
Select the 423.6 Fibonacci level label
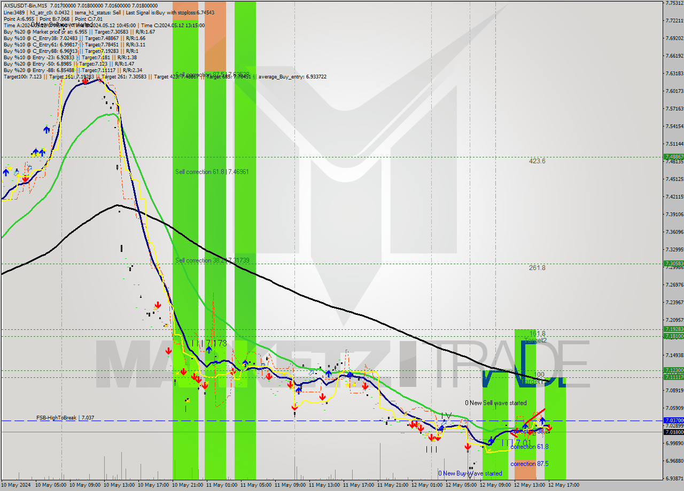537,161
